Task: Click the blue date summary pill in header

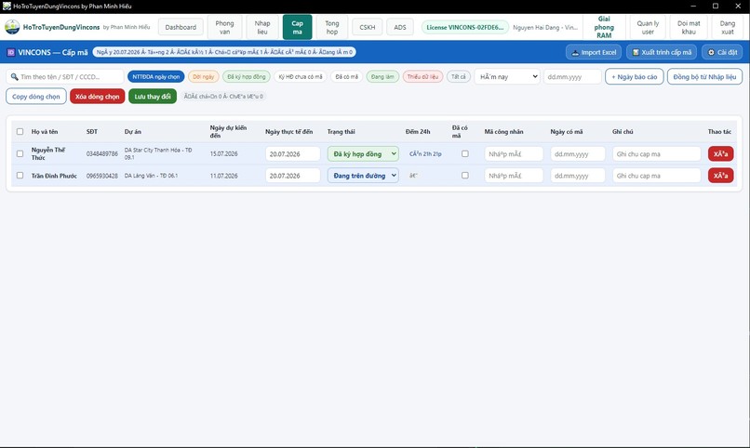Action: pos(224,52)
